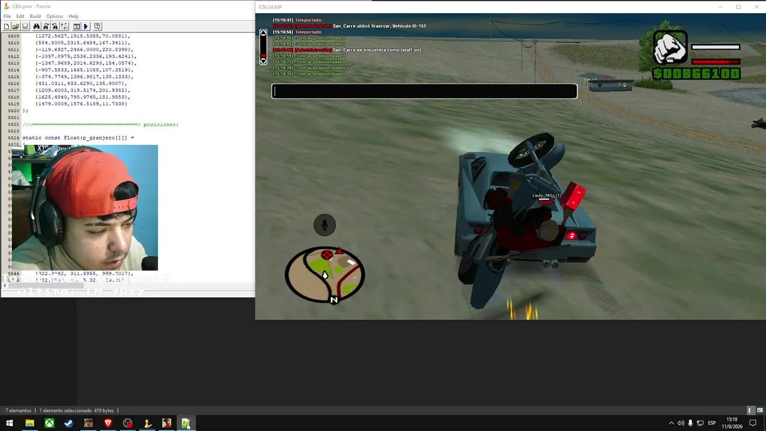
Task: Click '1 elemento seleccionado 419 bytes' status text
Action: 77,411
